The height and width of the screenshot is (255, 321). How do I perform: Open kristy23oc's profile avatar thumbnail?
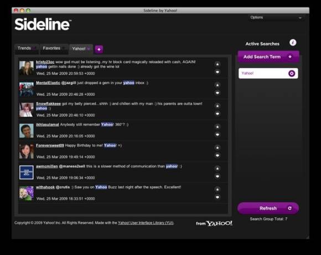coord(27,68)
